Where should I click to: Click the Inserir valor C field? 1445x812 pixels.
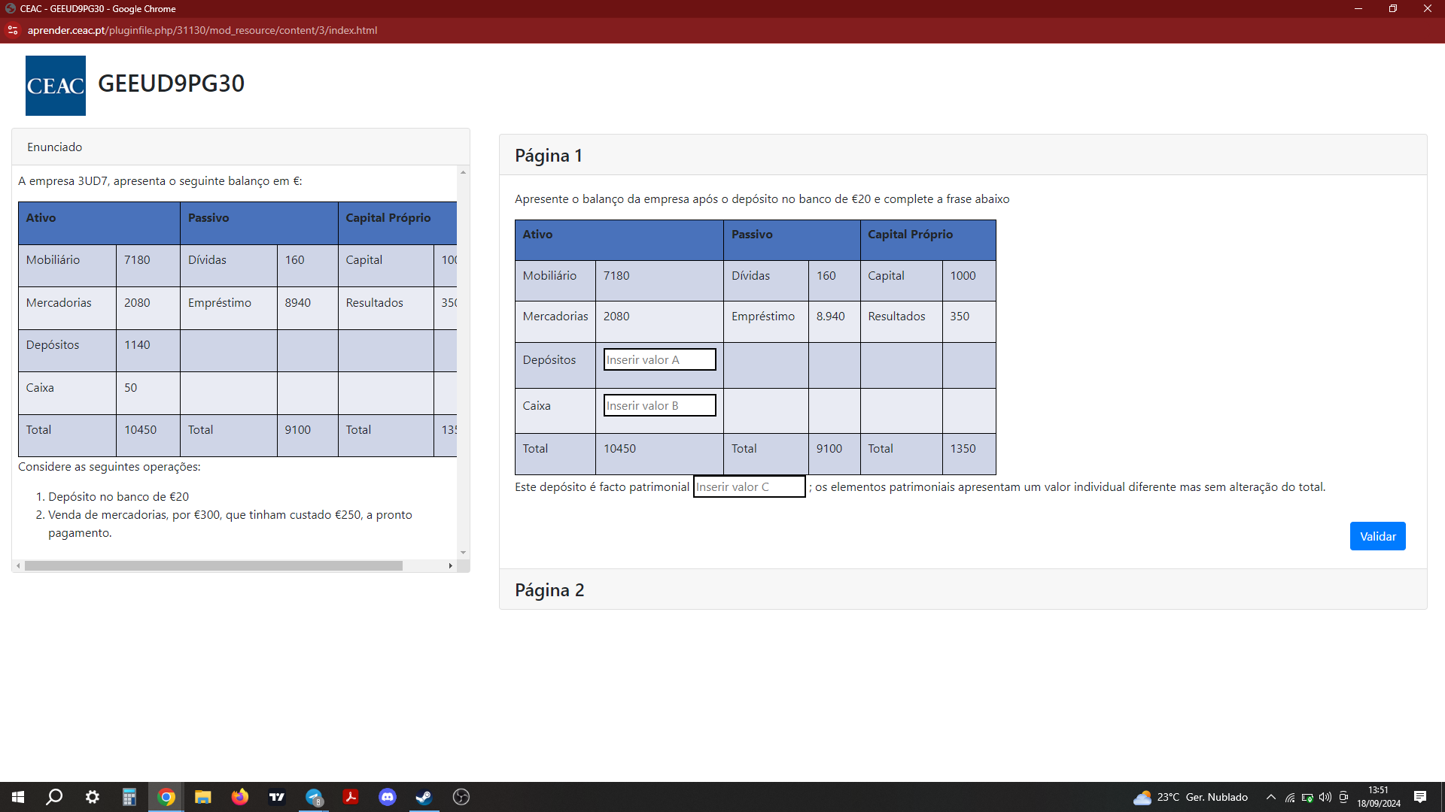[749, 486]
